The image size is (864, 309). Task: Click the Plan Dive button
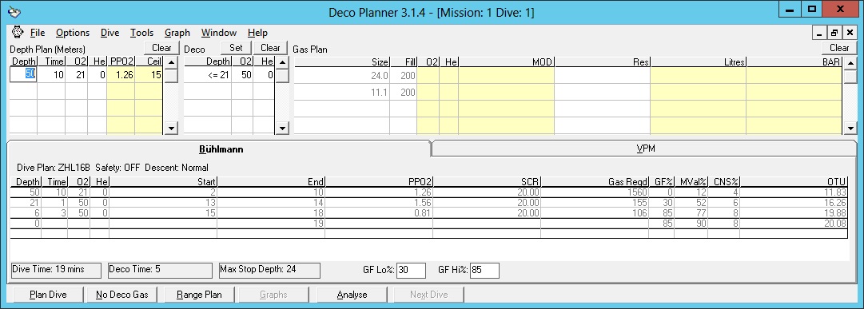pyautogui.click(x=48, y=295)
